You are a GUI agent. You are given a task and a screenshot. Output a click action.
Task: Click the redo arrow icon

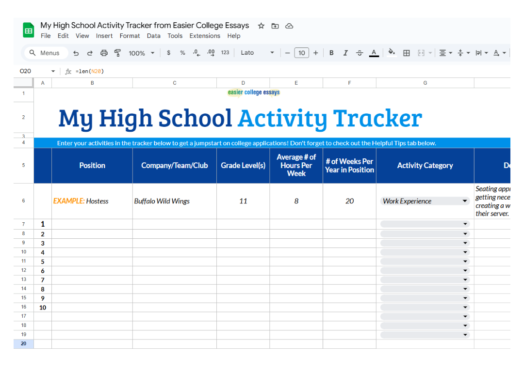pos(90,53)
